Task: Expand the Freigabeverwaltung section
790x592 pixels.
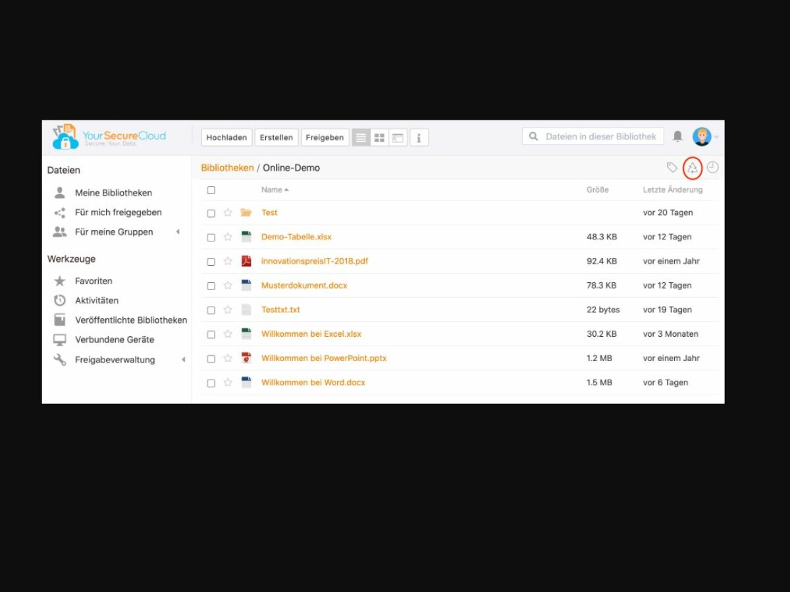Action: click(x=183, y=360)
